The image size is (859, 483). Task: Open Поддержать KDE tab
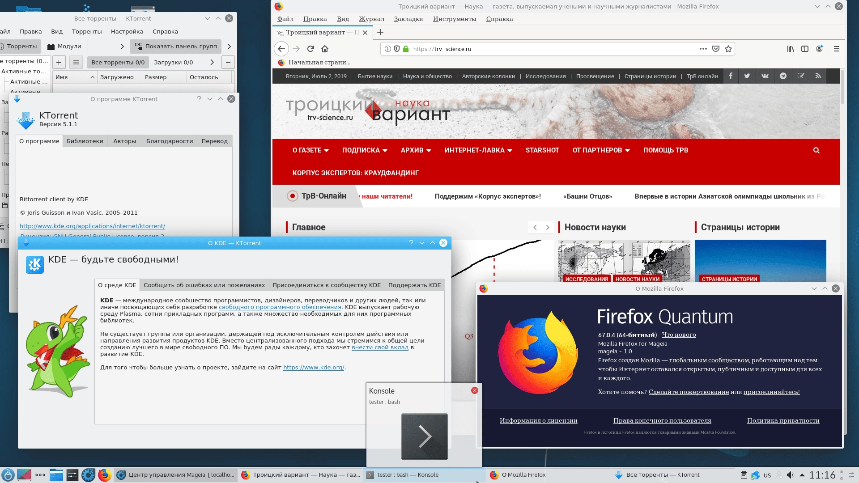[x=415, y=285]
